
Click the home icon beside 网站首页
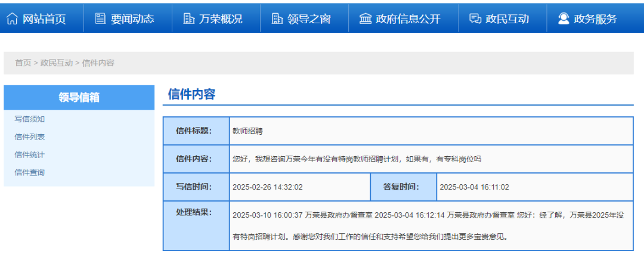12,19
